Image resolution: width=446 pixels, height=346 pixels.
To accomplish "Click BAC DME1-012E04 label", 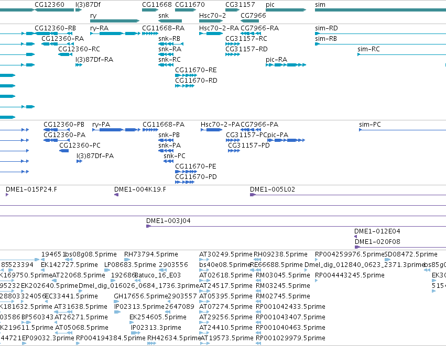I will (x=377, y=231).
